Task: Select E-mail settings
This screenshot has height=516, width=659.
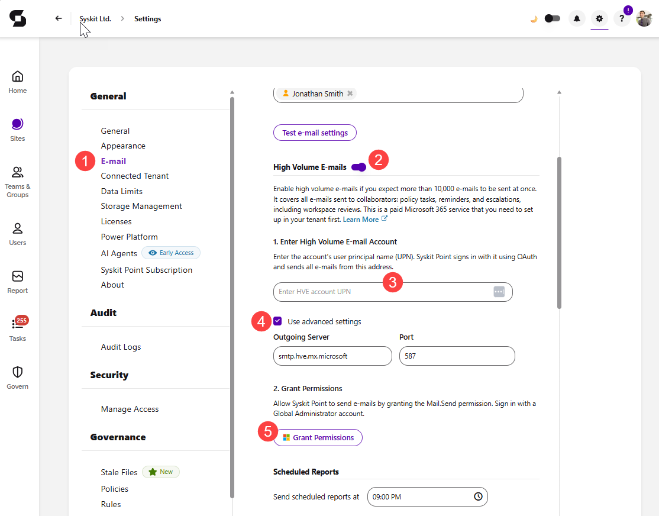Action: coord(114,161)
